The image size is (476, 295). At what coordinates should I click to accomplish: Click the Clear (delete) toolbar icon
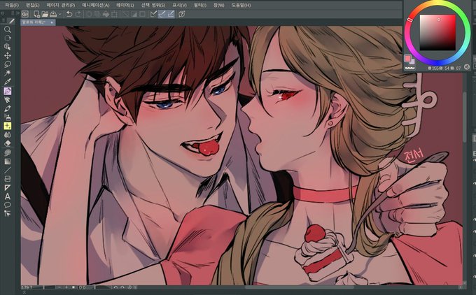90,14
